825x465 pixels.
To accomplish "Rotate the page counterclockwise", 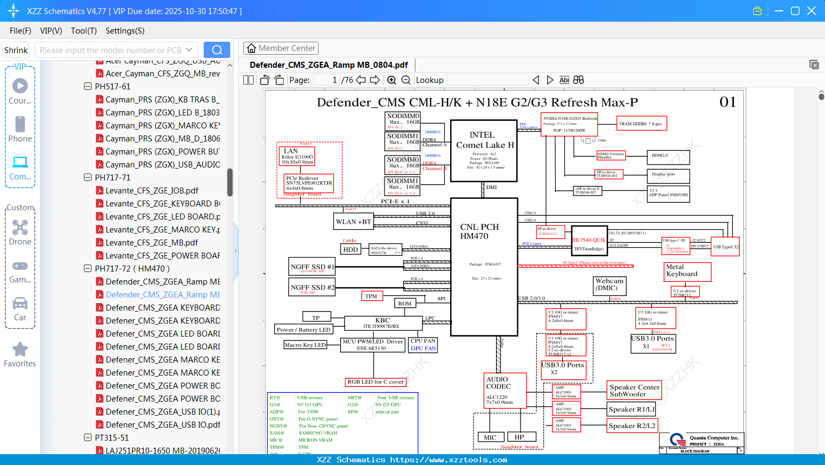I will pyautogui.click(x=265, y=80).
